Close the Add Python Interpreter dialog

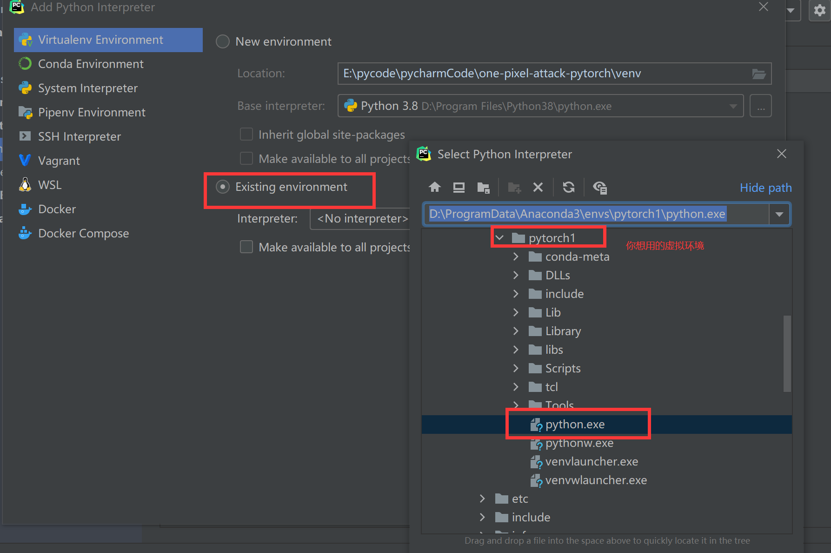coord(764,7)
